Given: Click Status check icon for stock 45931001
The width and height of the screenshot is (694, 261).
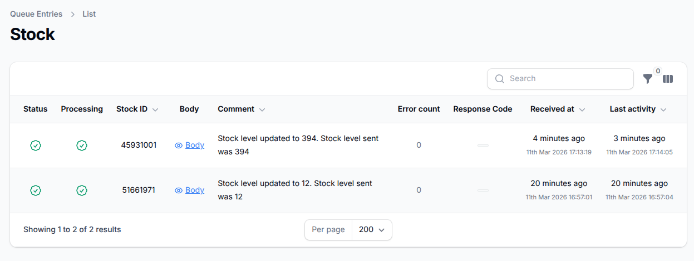Looking at the screenshot, I should (36, 145).
